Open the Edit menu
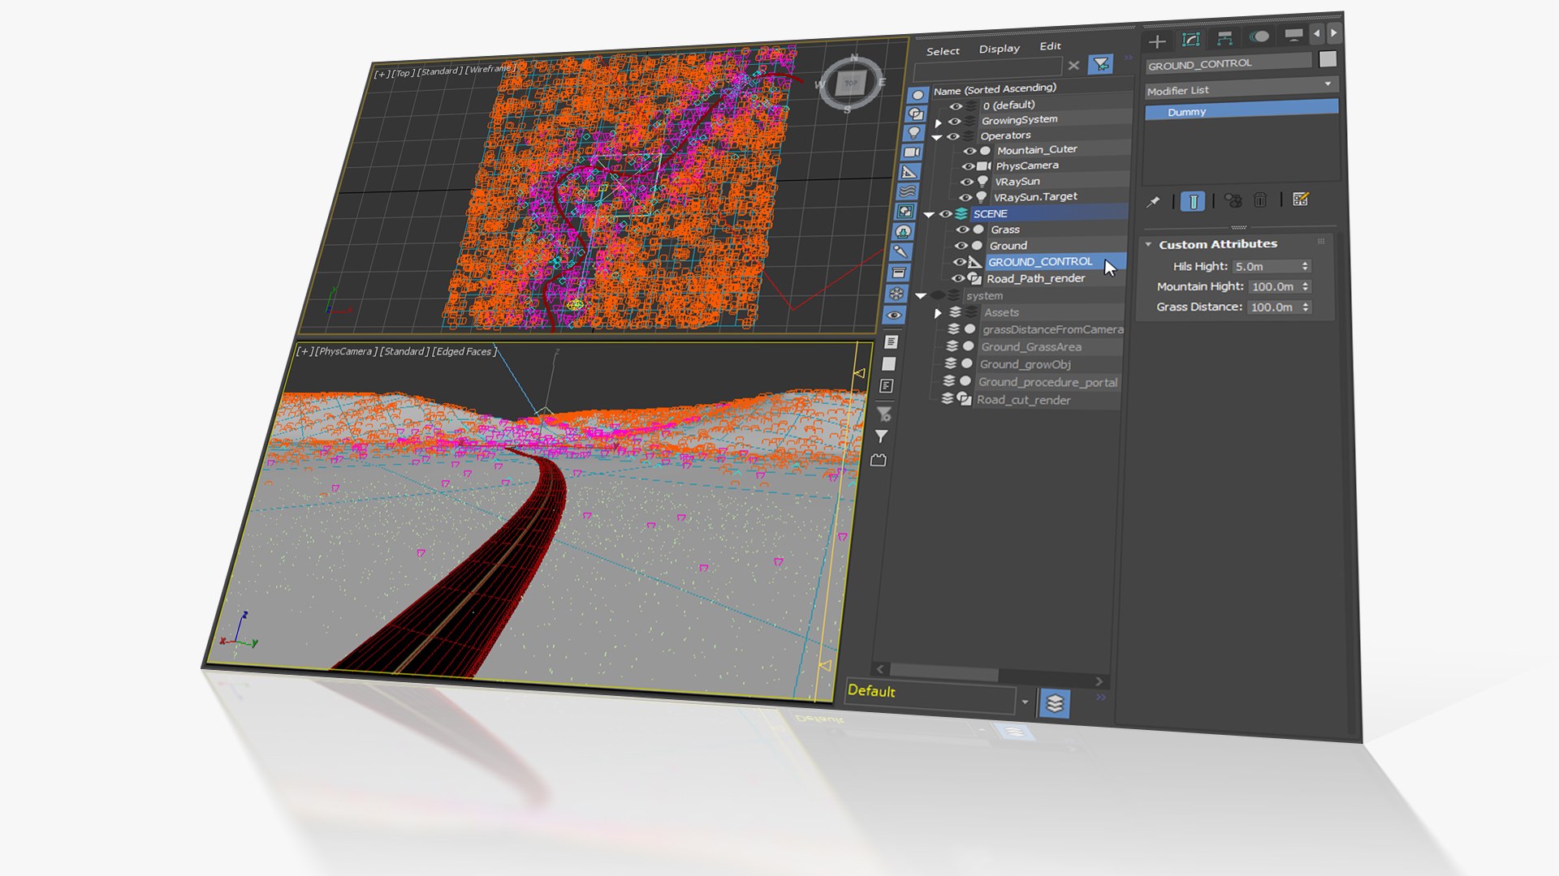 point(1050,46)
